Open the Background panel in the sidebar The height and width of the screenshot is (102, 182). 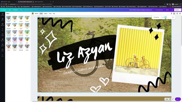click(3, 40)
